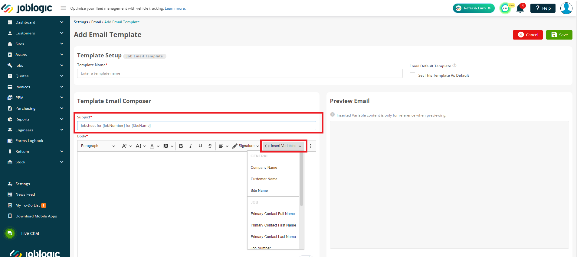The width and height of the screenshot is (577, 257).
Task: Go to Settings breadcrumb
Action: [x=81, y=22]
